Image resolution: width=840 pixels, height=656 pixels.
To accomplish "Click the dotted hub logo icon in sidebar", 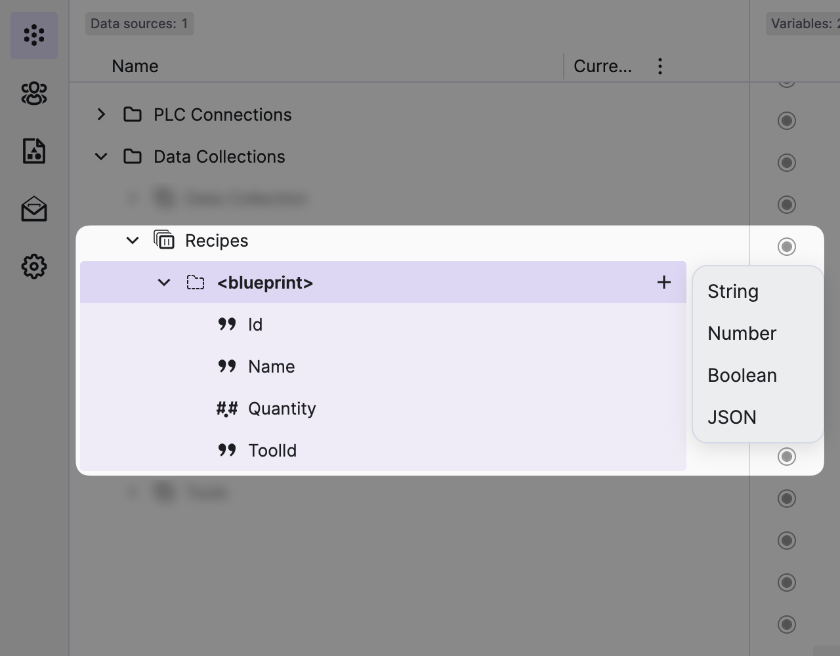I will click(34, 35).
